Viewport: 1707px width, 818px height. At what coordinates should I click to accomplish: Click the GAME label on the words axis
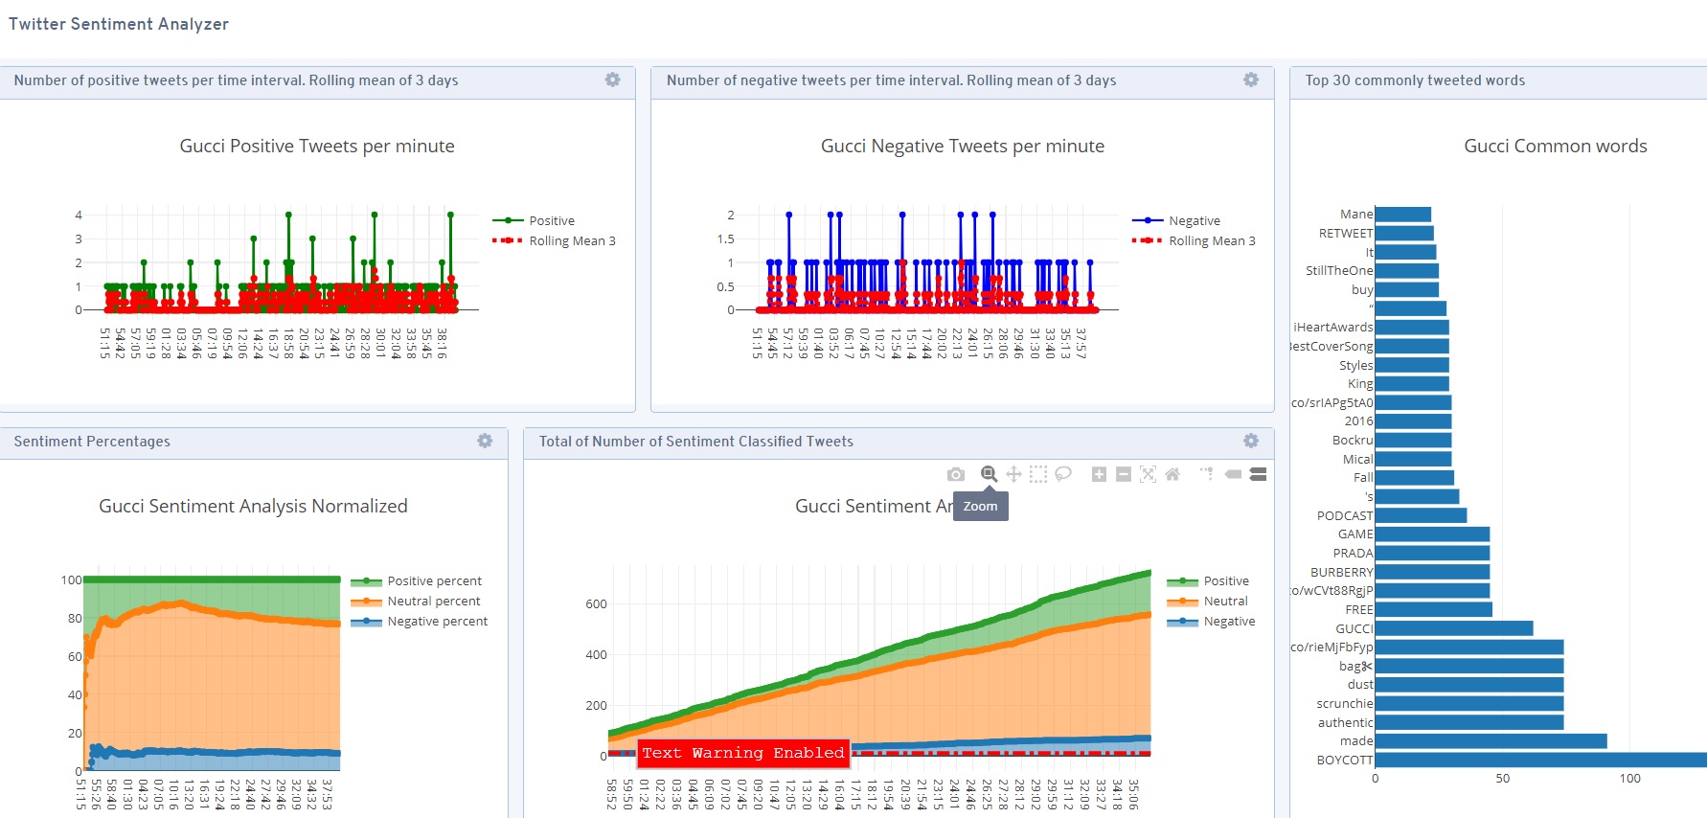1355,534
